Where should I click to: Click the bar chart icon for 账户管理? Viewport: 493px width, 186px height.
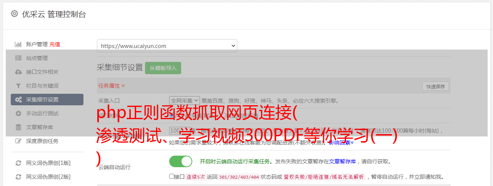(18, 44)
